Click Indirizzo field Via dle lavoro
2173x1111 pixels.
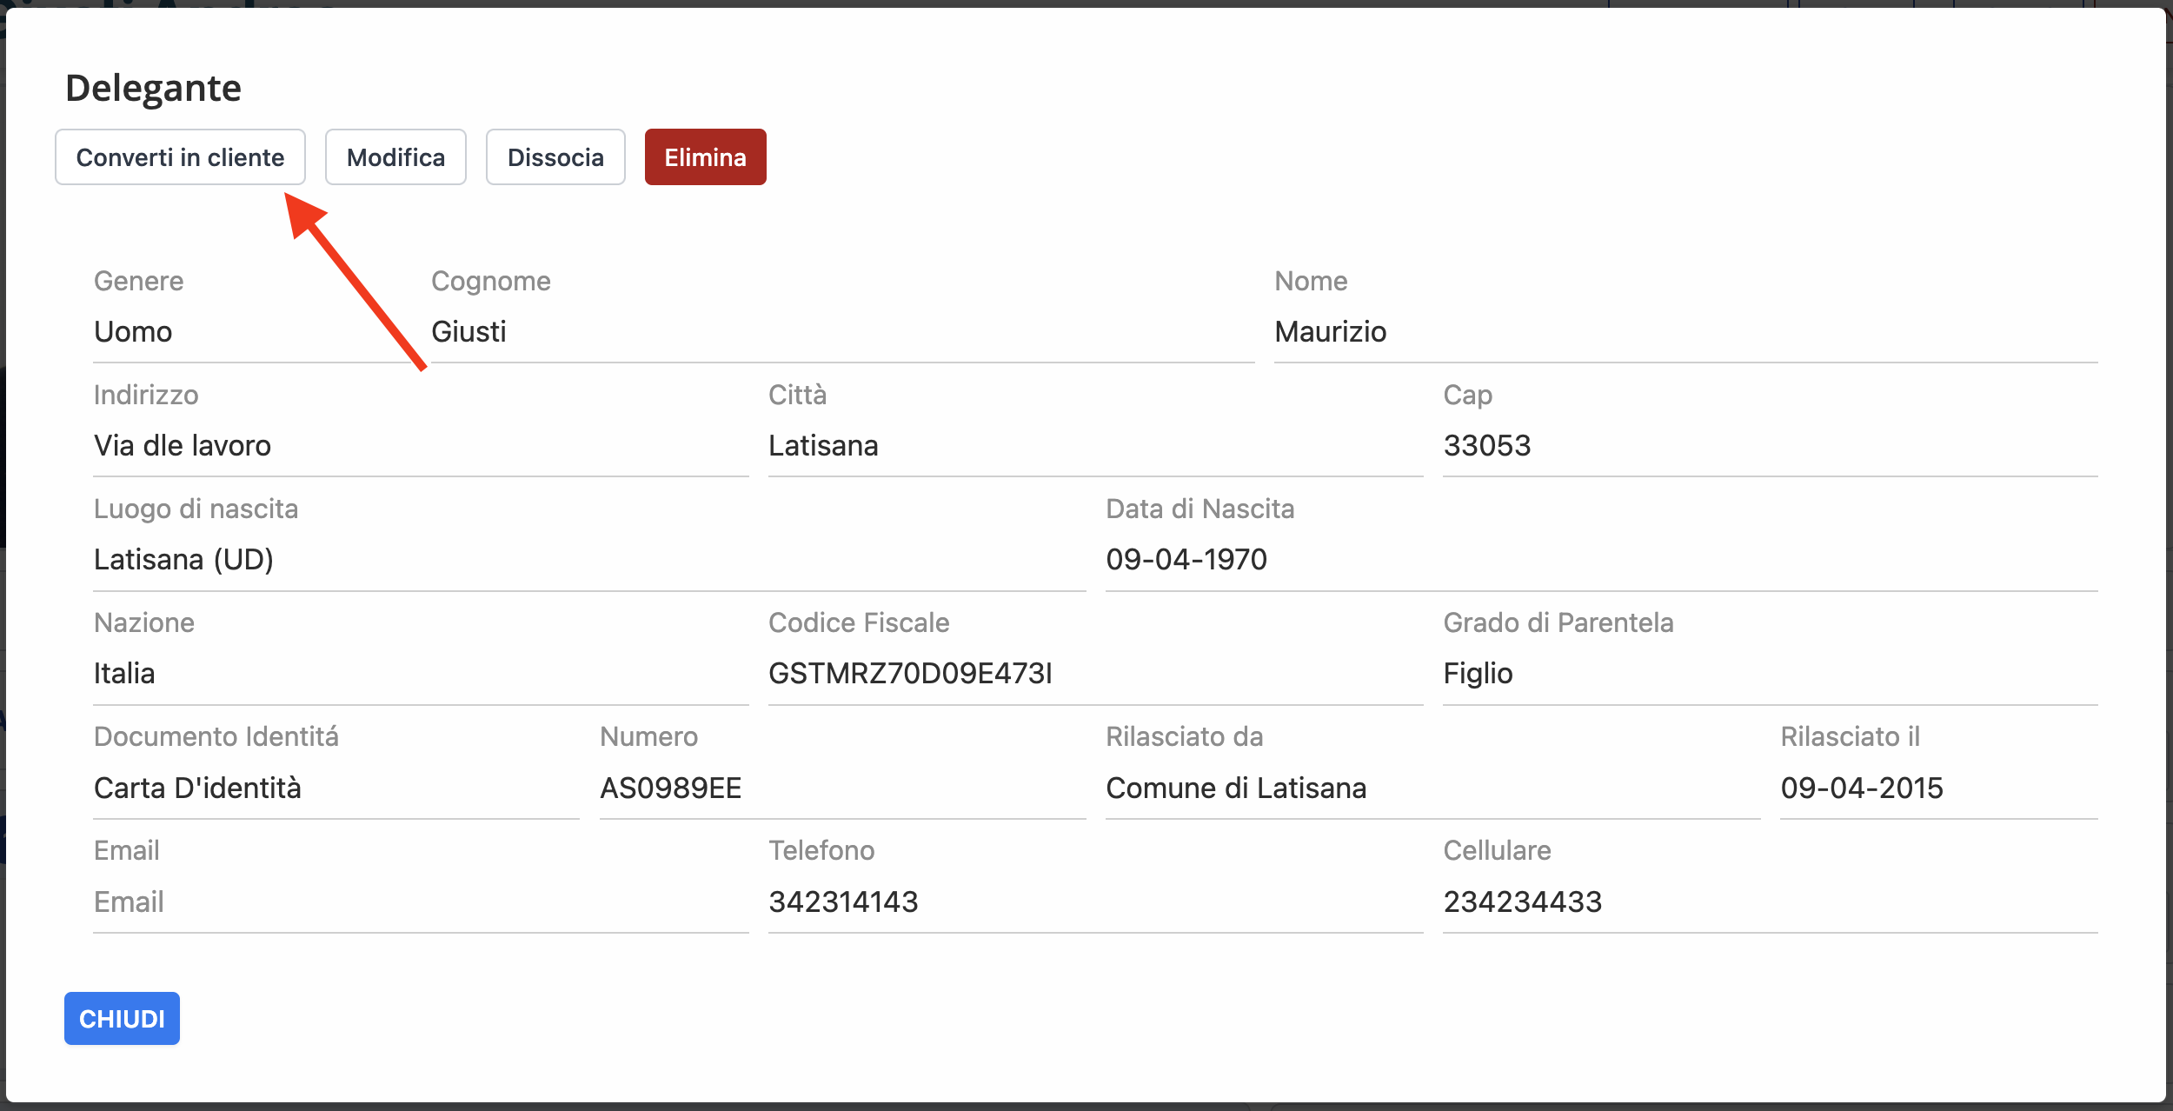(421, 446)
